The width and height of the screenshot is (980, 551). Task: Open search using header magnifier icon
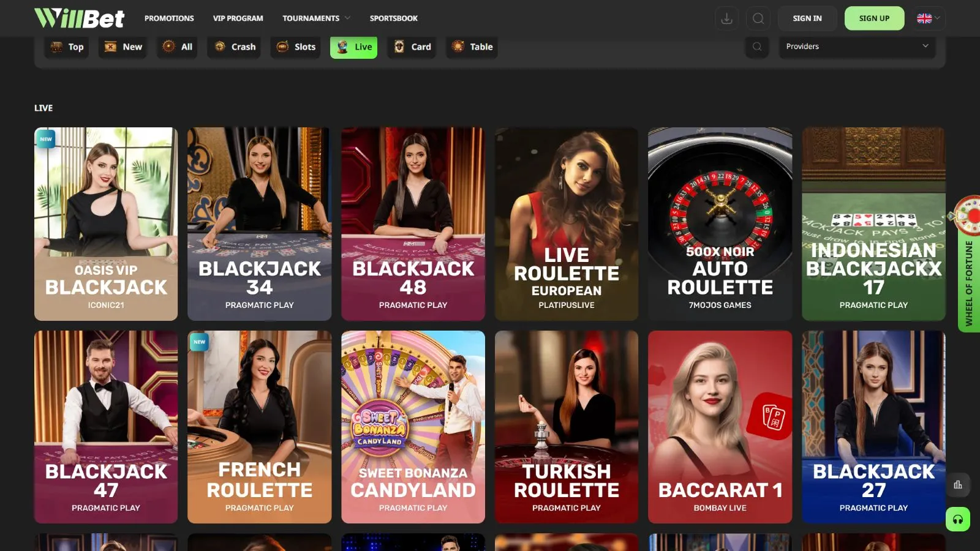(x=758, y=18)
